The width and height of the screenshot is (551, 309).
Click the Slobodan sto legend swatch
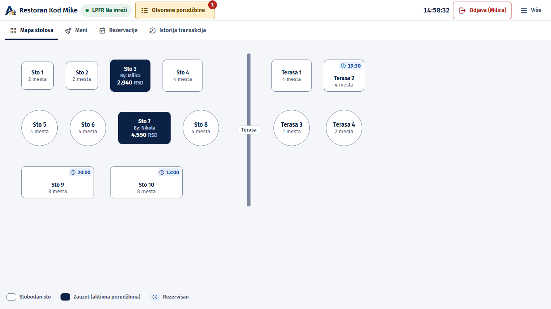tap(11, 297)
